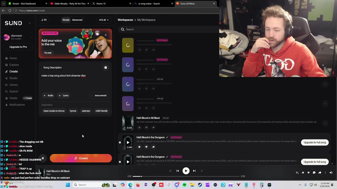Click the Upgrade to Pro button
Screen dimensions: 337x189
(18, 47)
